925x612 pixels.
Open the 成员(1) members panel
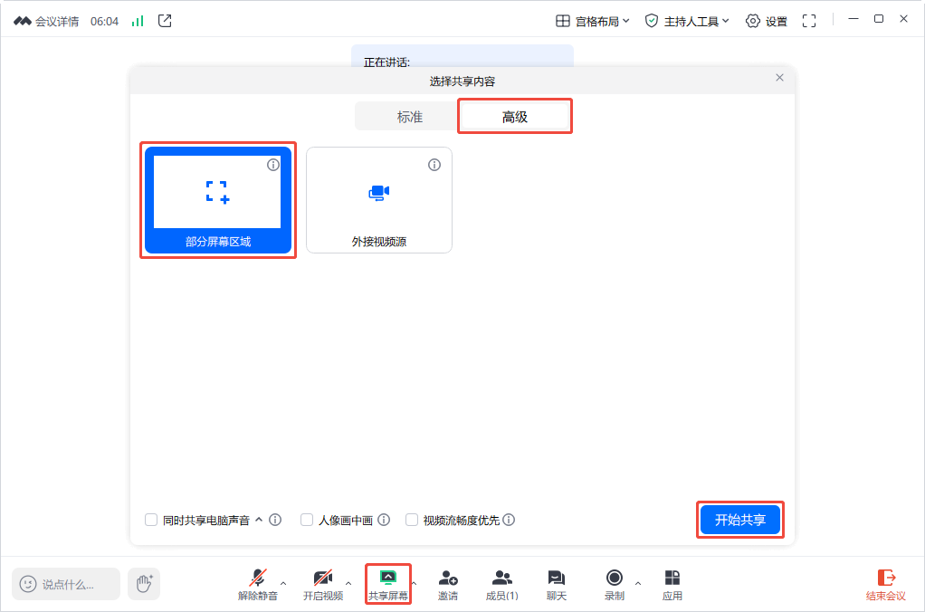pos(502,584)
